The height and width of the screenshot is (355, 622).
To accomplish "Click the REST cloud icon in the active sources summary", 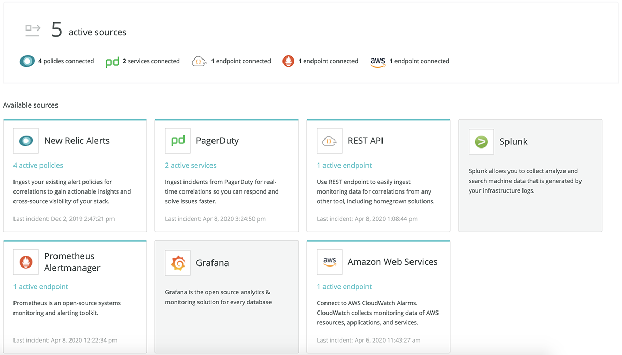I will click(199, 61).
